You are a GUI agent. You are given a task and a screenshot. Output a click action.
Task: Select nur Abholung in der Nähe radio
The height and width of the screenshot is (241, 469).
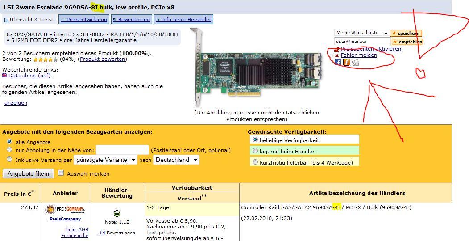tap(9, 149)
